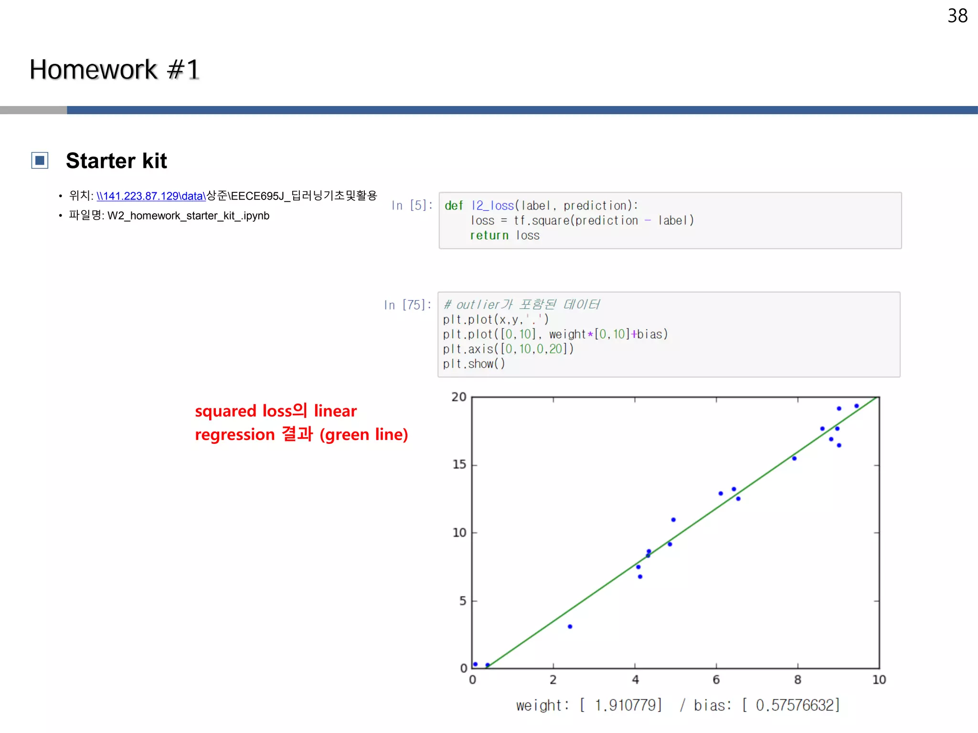Image resolution: width=978 pixels, height=733 pixels.
Task: Click the plt.axis([0,10,0,20]) code line
Action: [x=508, y=349]
